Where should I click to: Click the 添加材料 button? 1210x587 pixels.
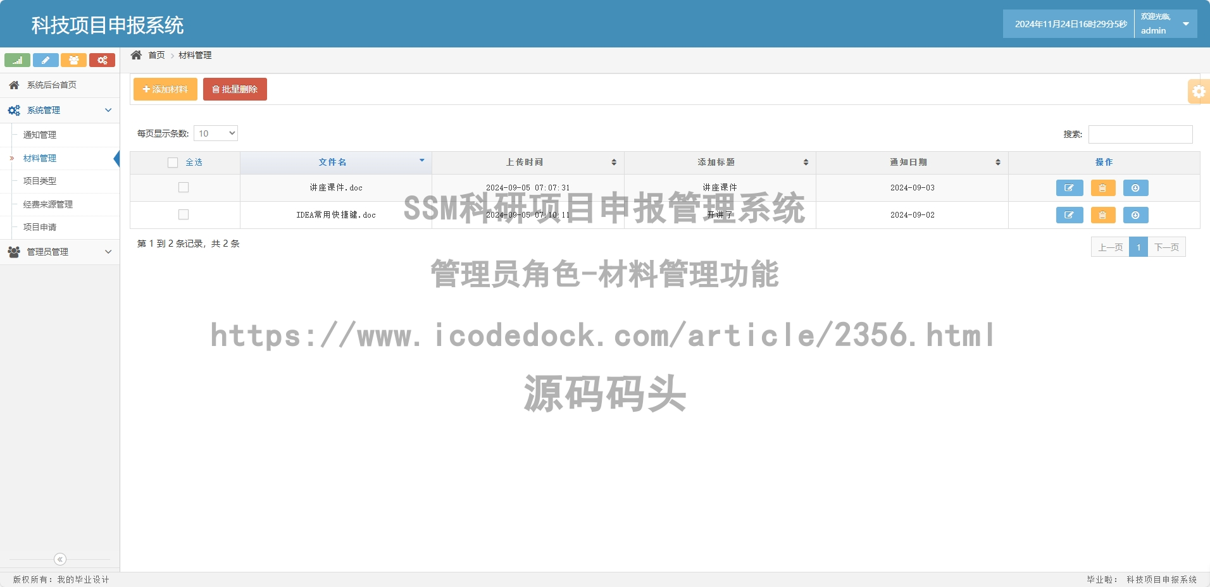pos(165,89)
